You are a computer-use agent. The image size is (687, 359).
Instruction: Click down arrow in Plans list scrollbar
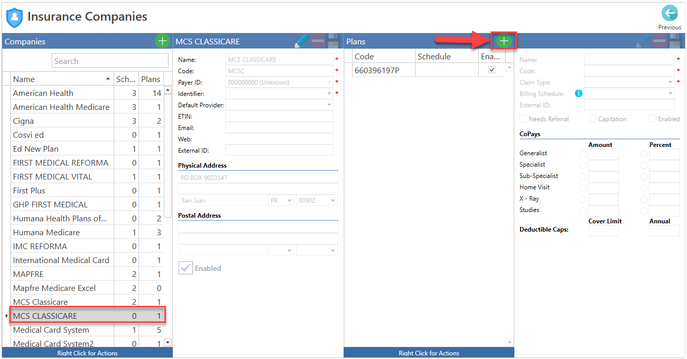[x=509, y=342]
